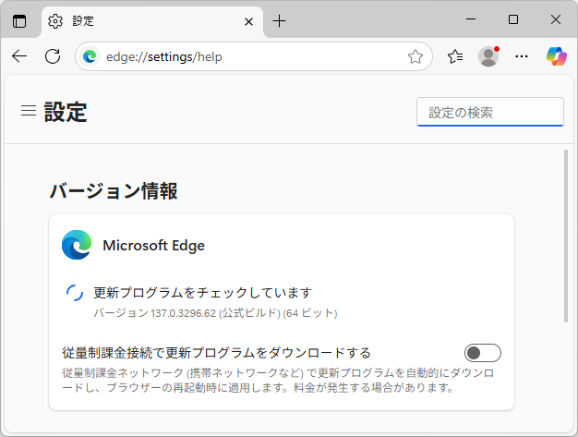Screen dimensions: 578x437
Task: Reload the page with refresh icon
Action: pos(53,56)
